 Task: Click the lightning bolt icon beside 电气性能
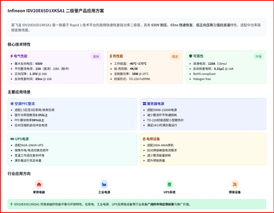click(x=12, y=56)
